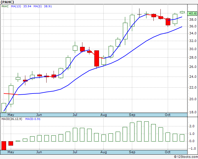Image resolution: width=198 pixels, height=159 pixels.
Task: Click the 22.0 price axis label
Action: [x=193, y=87]
